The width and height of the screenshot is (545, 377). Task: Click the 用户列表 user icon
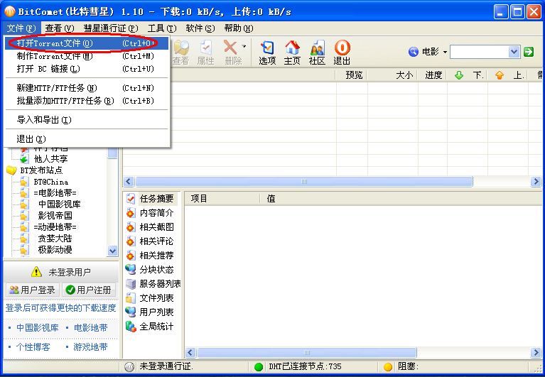tap(130, 312)
